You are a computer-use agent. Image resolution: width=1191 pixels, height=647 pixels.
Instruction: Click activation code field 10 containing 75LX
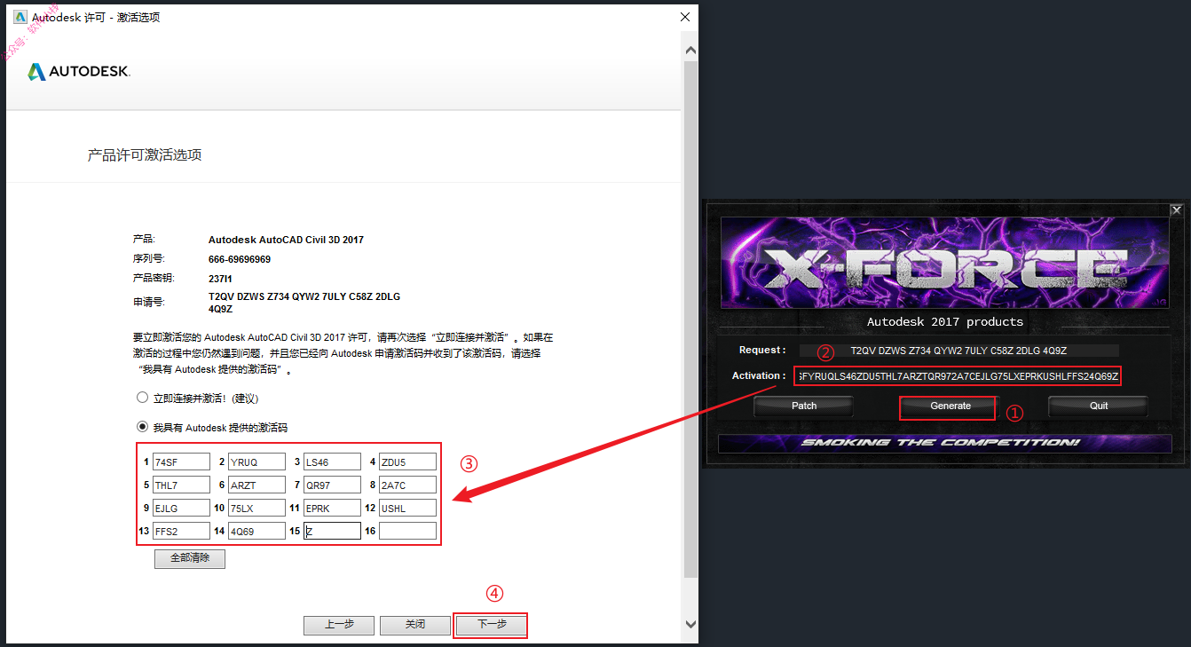[x=256, y=508]
